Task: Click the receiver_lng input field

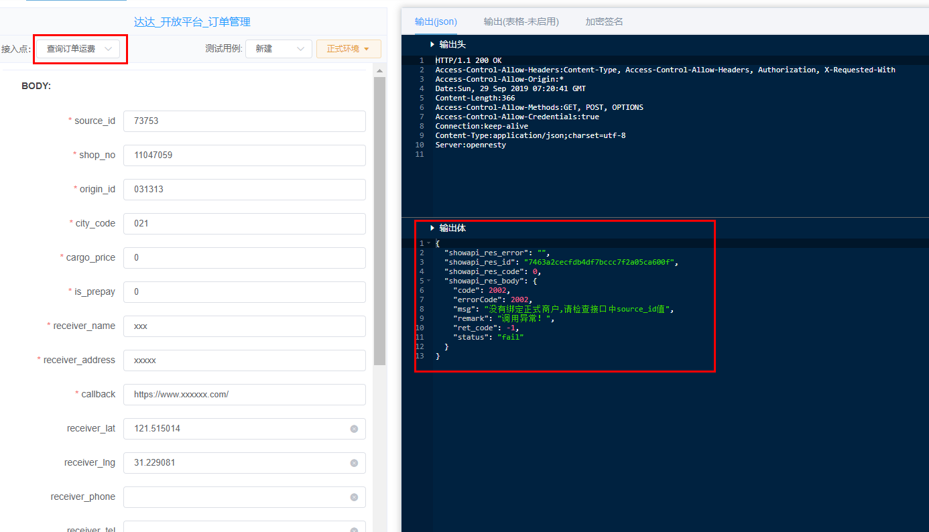Action: 245,463
